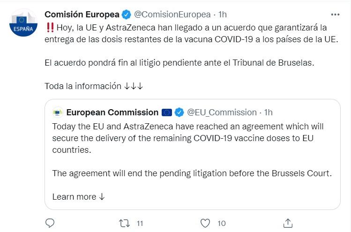Click European Commission verified badge in quote
Viewport: 351px width, 232px height.
tap(179, 112)
